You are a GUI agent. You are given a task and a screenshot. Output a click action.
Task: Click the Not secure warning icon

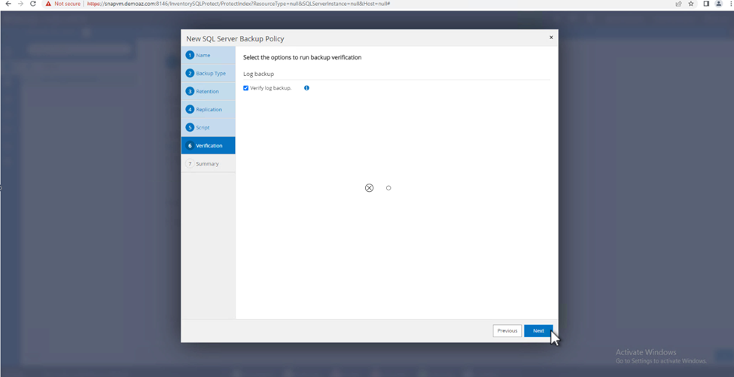tap(48, 3)
